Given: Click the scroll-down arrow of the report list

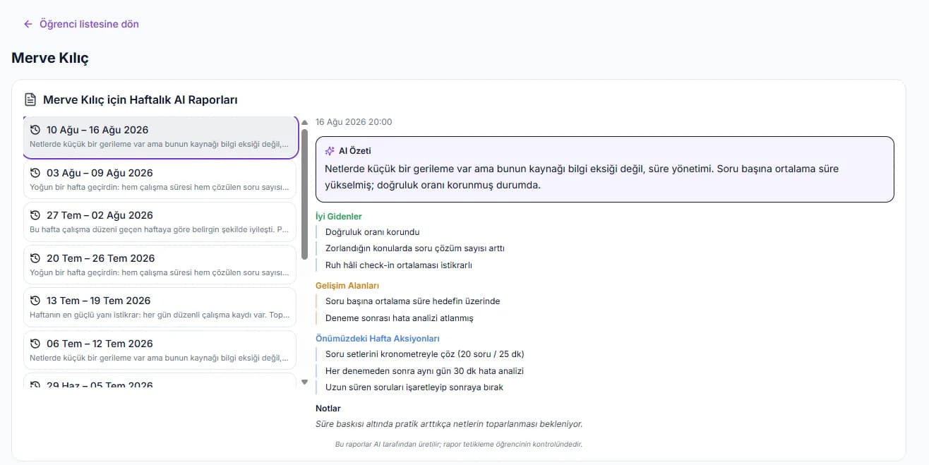Looking at the screenshot, I should 305,382.
